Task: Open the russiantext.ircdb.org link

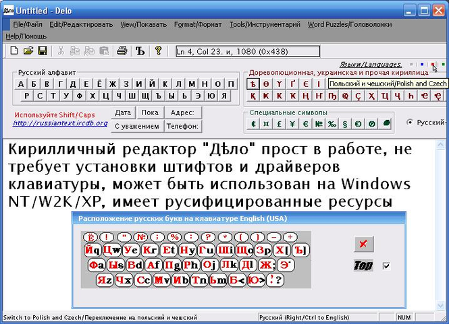Action: click(60, 123)
